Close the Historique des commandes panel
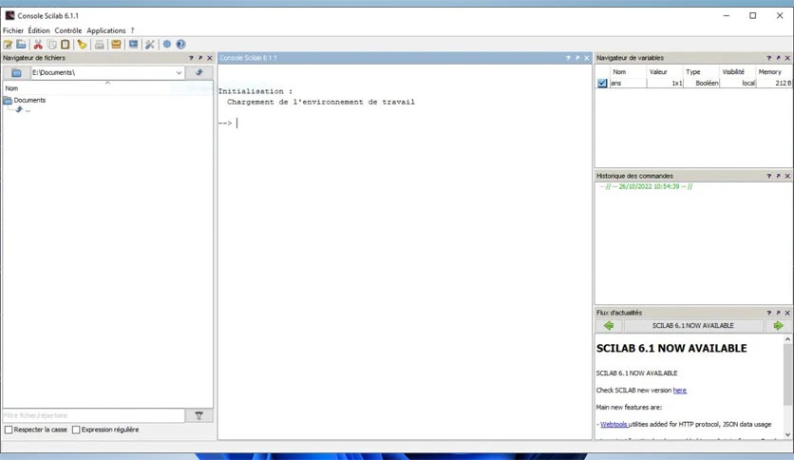The width and height of the screenshot is (794, 460). (787, 176)
